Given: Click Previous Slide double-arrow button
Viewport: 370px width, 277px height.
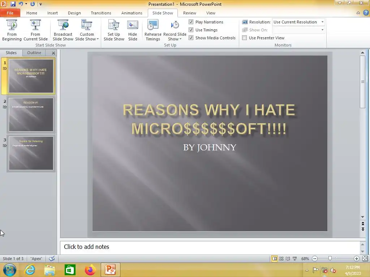Looking at the screenshot, I should coord(363,224).
